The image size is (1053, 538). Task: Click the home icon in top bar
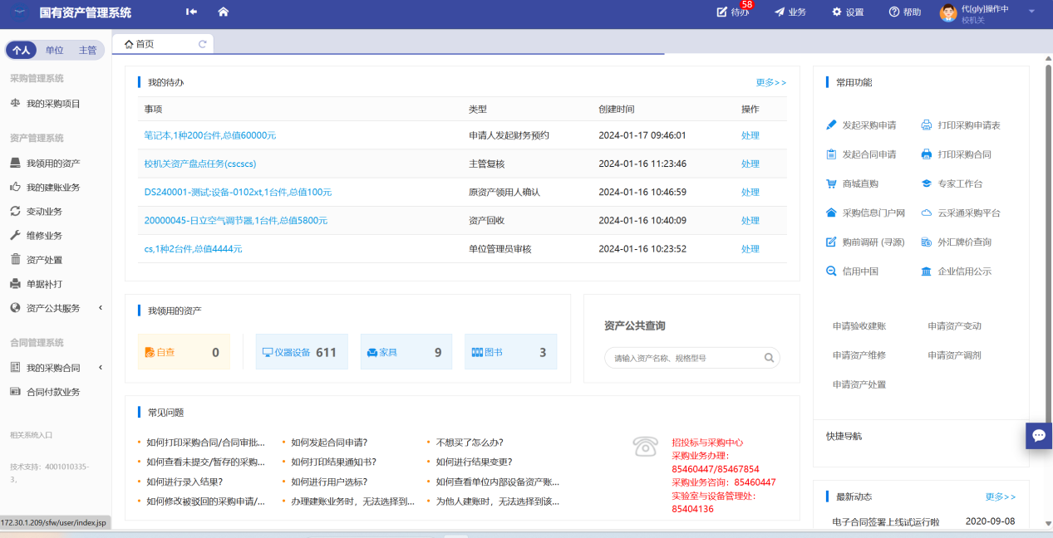pos(223,12)
